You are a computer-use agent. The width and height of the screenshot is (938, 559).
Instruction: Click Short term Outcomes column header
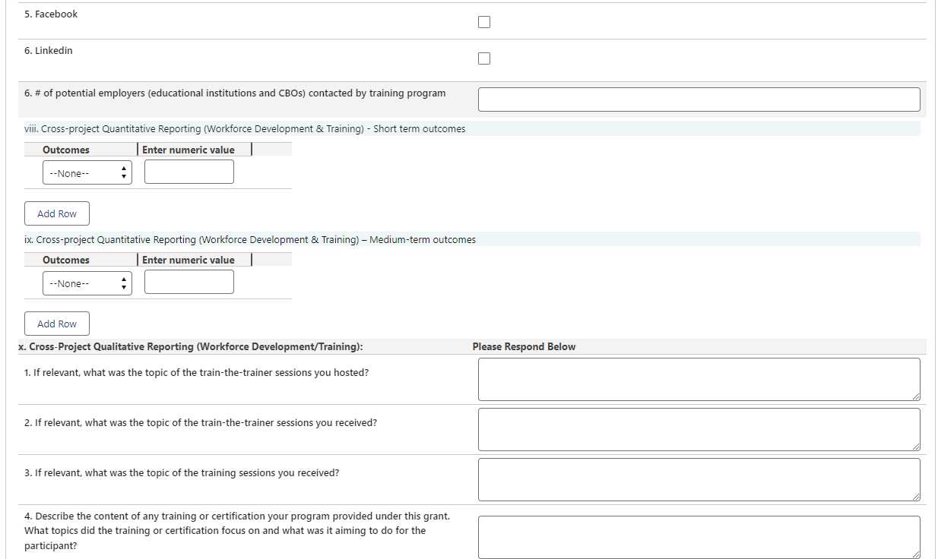click(x=66, y=150)
